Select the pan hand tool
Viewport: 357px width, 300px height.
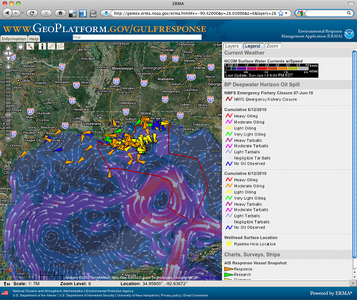[20, 46]
